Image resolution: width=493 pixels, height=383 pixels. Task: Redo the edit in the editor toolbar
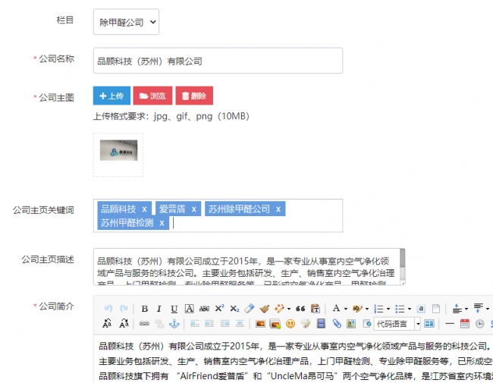pos(124,309)
